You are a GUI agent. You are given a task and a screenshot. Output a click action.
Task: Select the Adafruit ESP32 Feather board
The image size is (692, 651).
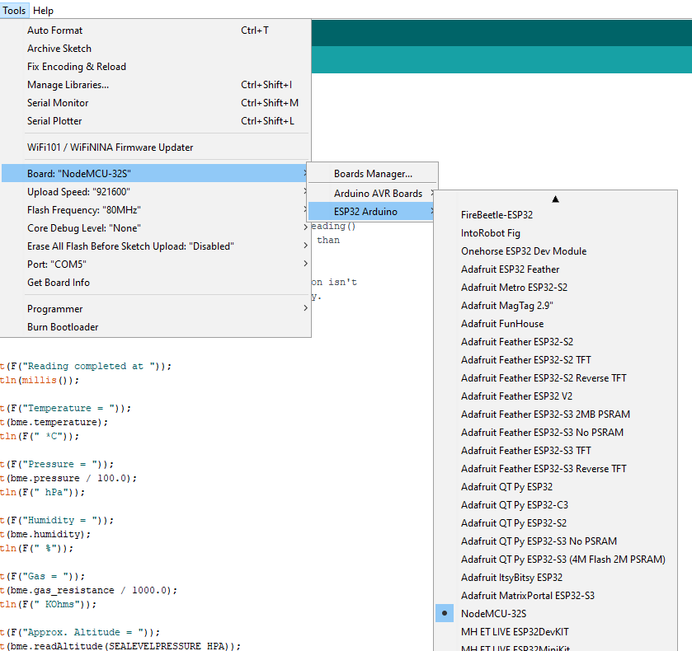click(556, 269)
